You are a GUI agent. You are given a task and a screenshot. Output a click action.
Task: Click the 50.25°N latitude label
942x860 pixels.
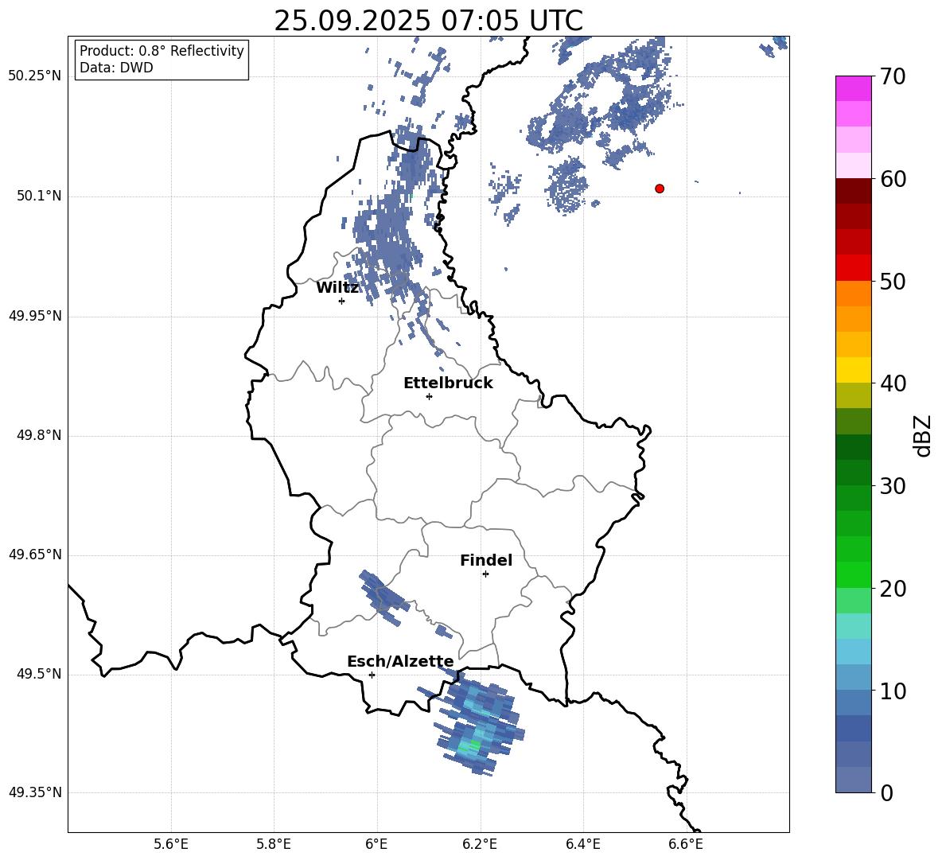coord(35,76)
